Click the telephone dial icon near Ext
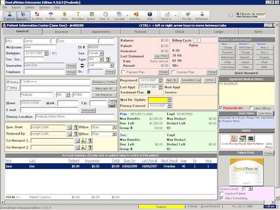The width and height of the screenshot is (280, 210). pyautogui.click(x=112, y=104)
